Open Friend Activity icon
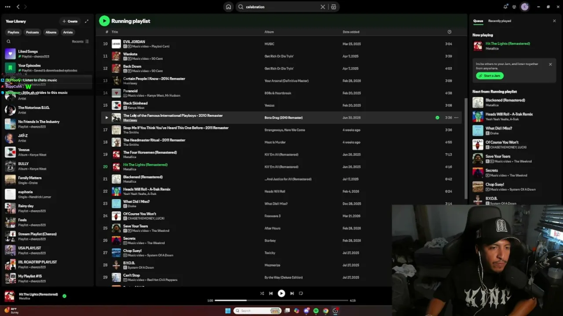563x316 pixels. pyautogui.click(x=514, y=7)
